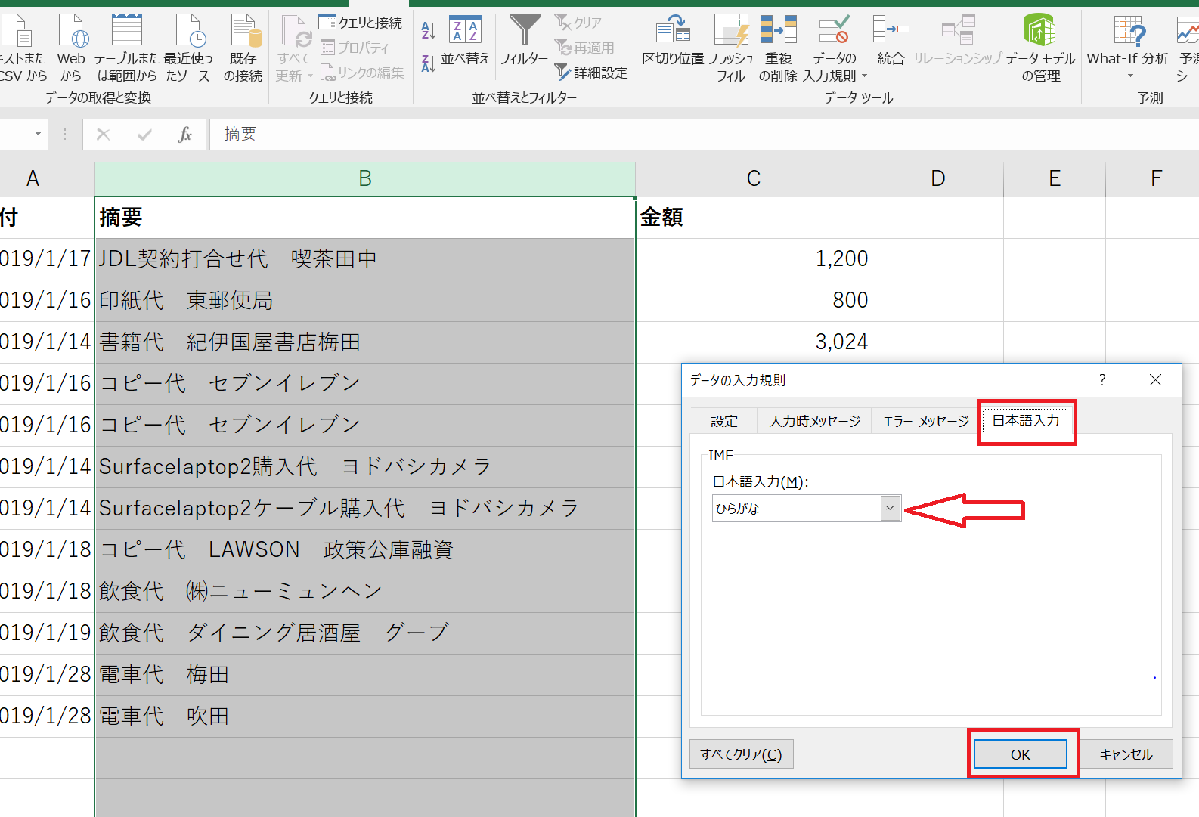This screenshot has width=1199, height=817.
Task: Expand the 日本語入力 IME mode dropdown
Action: point(890,509)
